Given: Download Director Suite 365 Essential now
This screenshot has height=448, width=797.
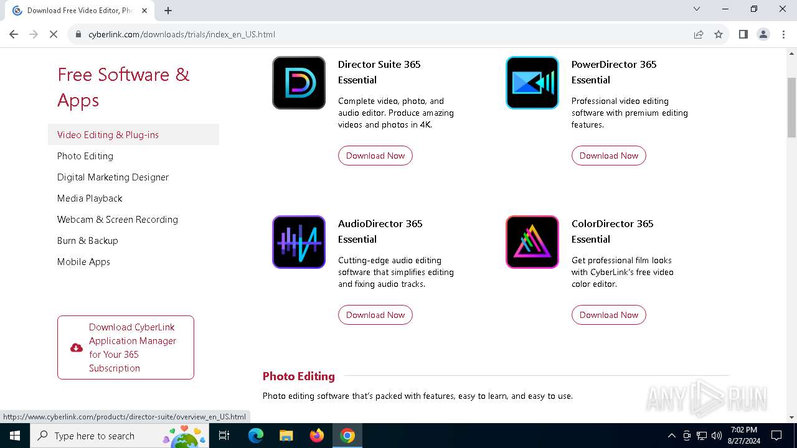Looking at the screenshot, I should pos(375,156).
